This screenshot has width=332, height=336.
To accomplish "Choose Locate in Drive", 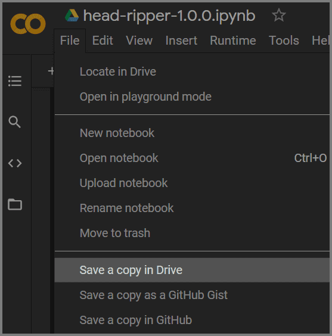I will [x=192, y=71].
